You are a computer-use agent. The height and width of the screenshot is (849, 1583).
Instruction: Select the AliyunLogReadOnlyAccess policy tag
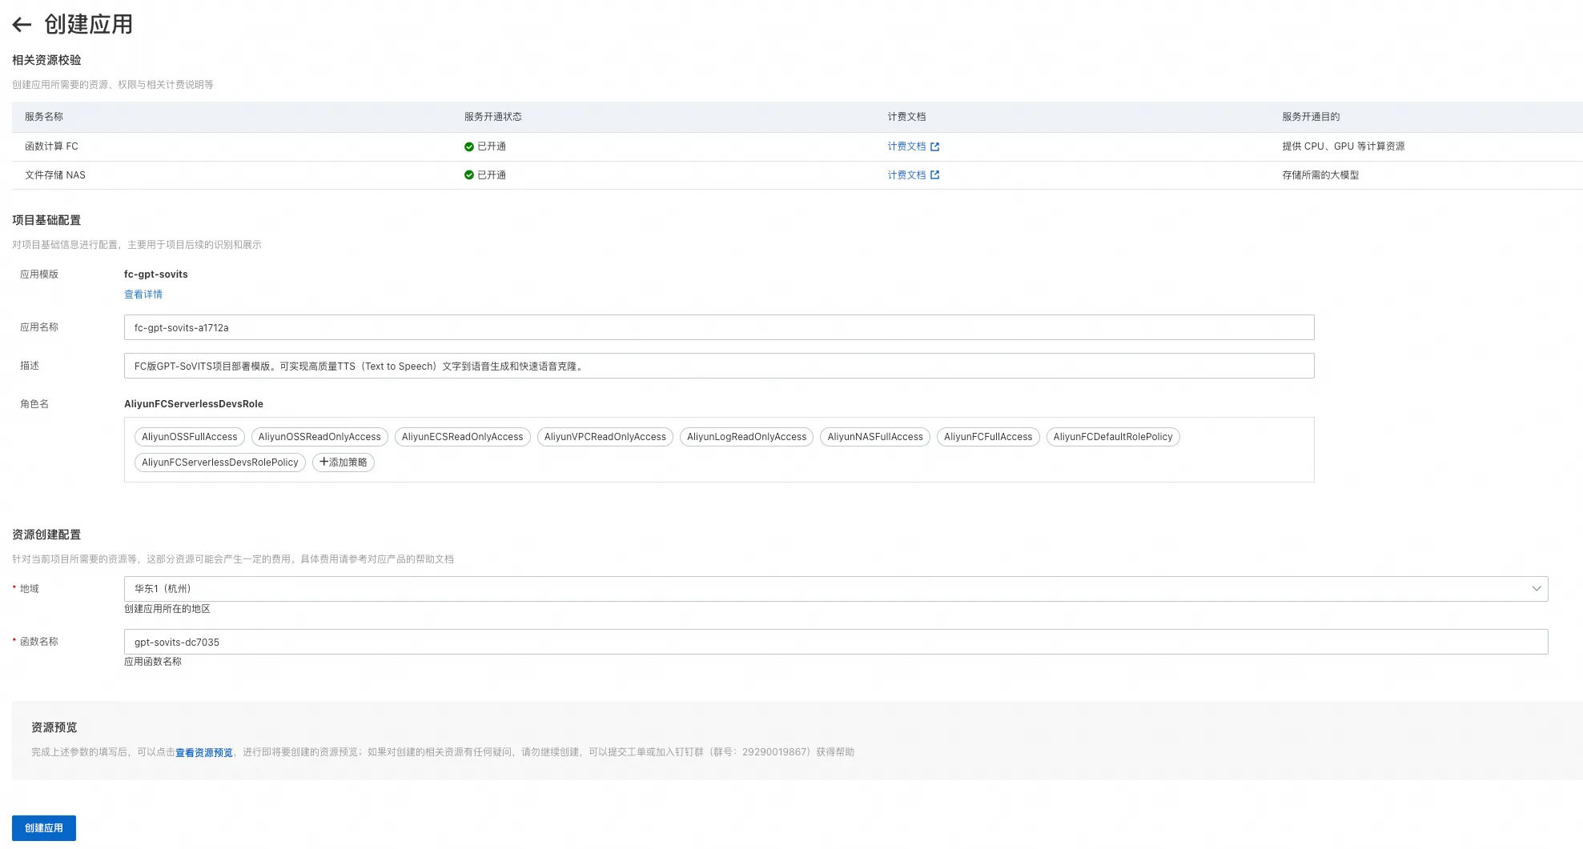point(746,437)
